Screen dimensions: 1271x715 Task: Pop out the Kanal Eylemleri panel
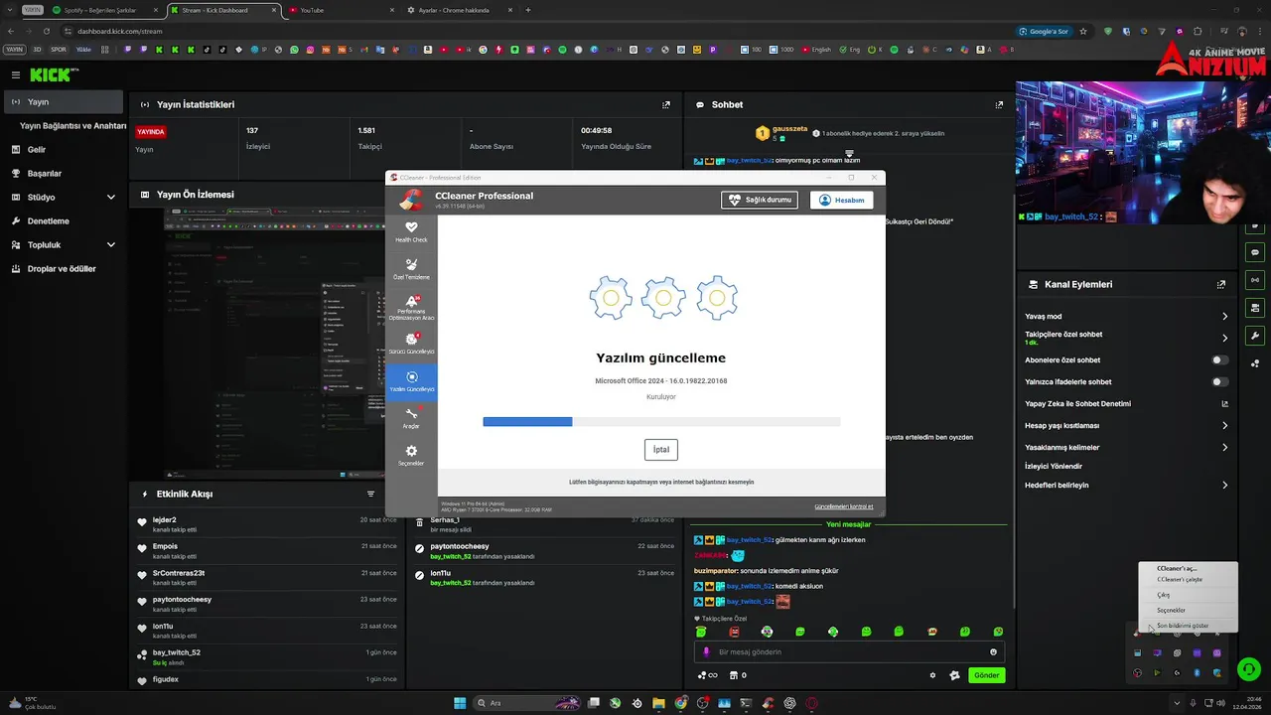[1221, 284]
